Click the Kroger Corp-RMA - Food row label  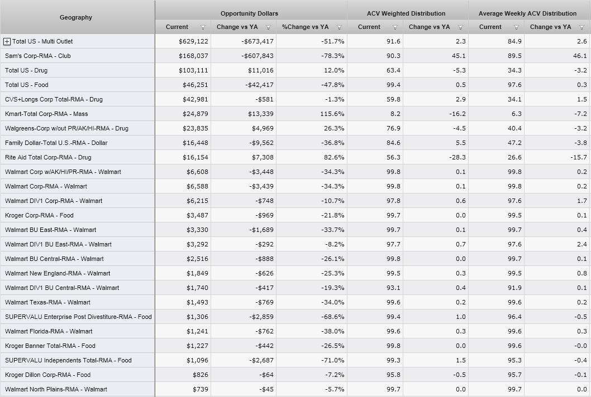coord(39,215)
